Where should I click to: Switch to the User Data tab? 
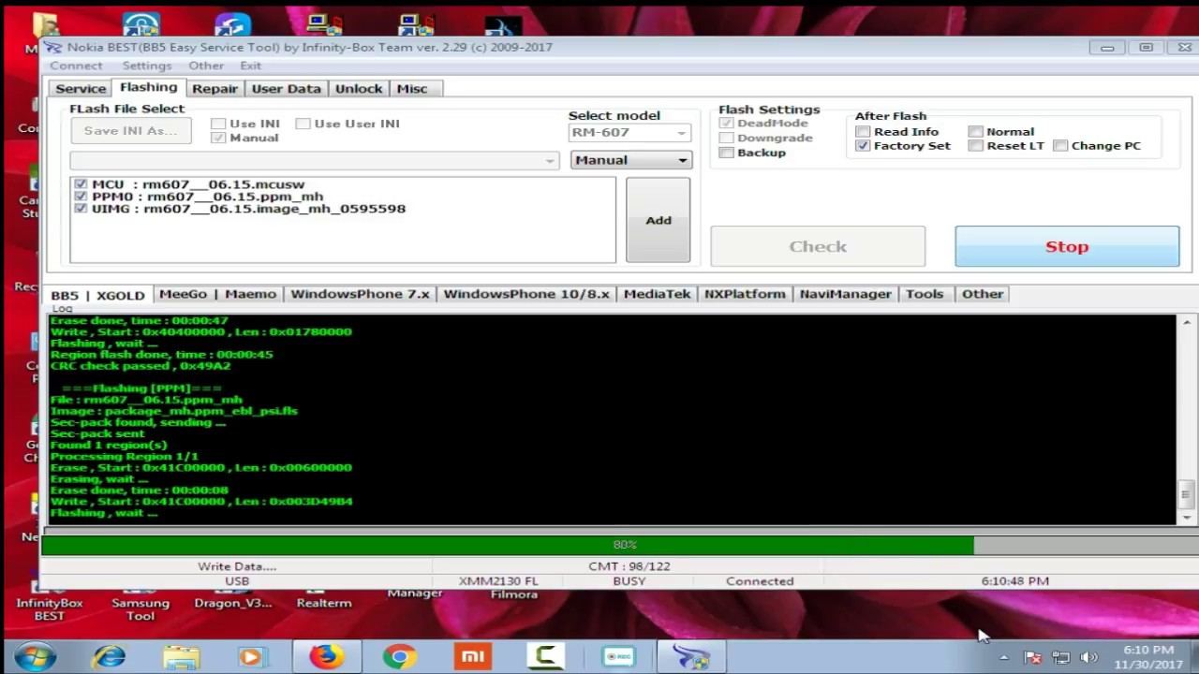(286, 89)
